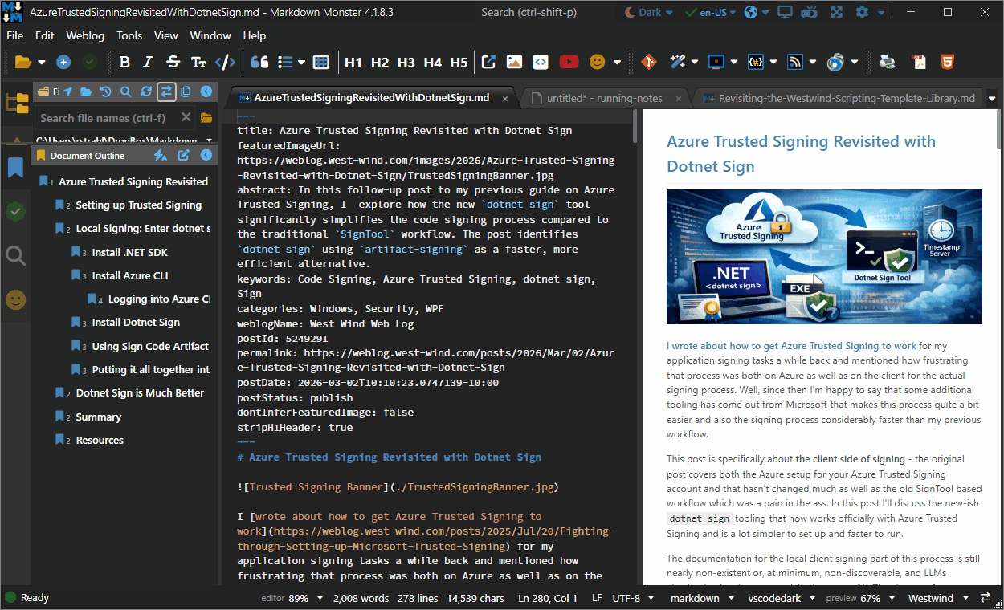Click the Strikethrough formatting icon

click(171, 61)
